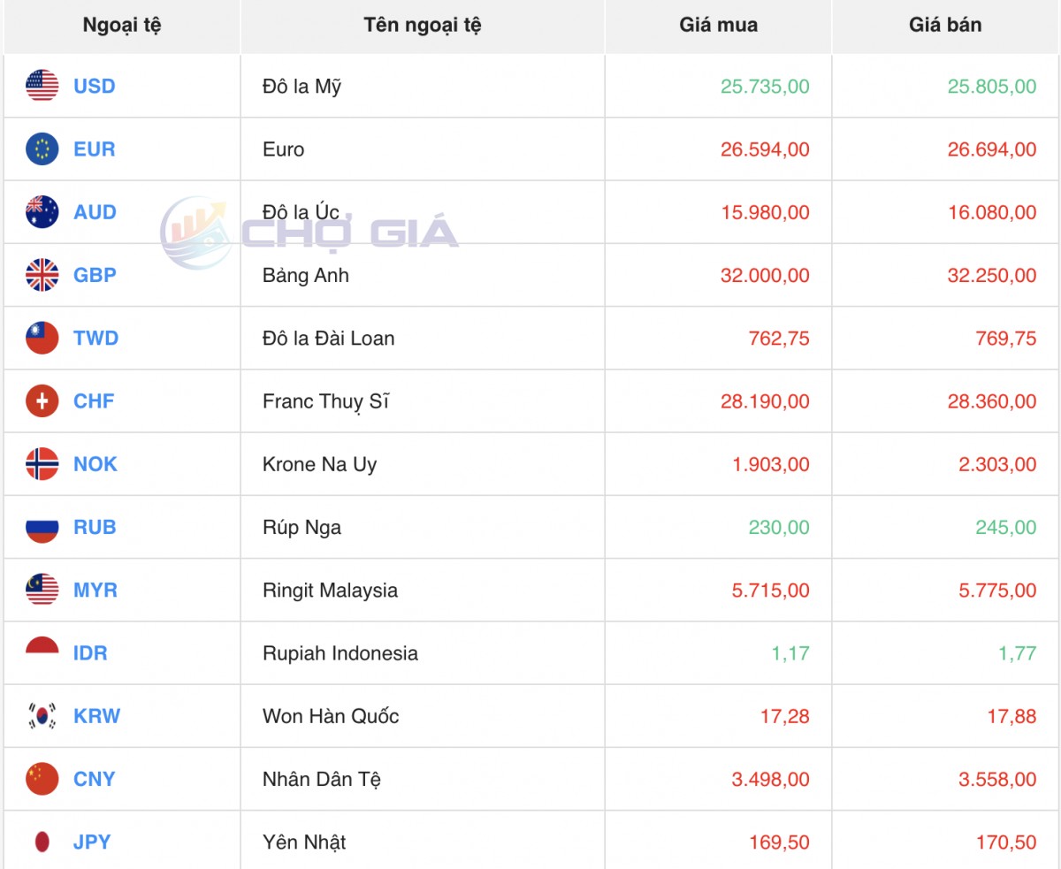This screenshot has width=1061, height=869.
Task: Click the Tên ngoại tệ column header
Action: (422, 25)
